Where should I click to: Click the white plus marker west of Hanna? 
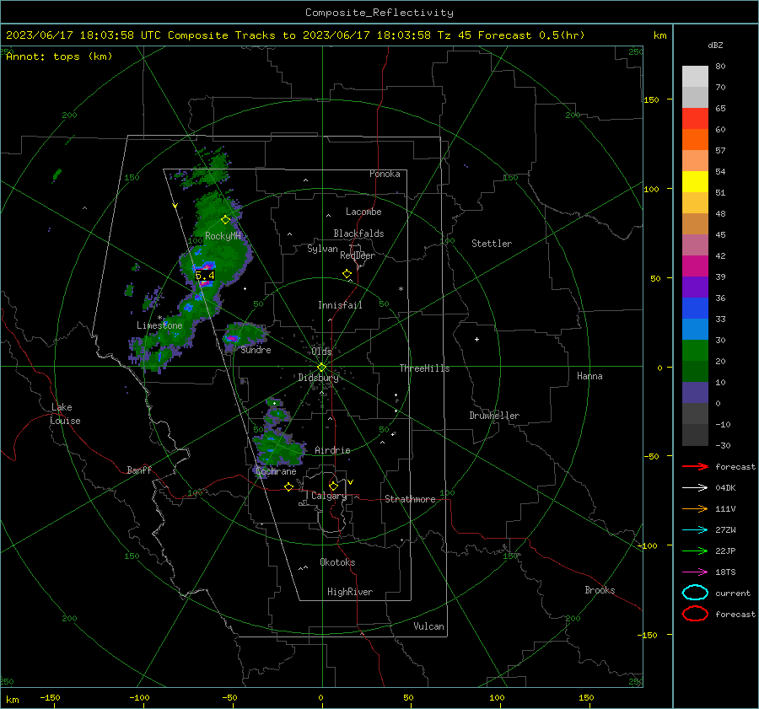click(476, 339)
